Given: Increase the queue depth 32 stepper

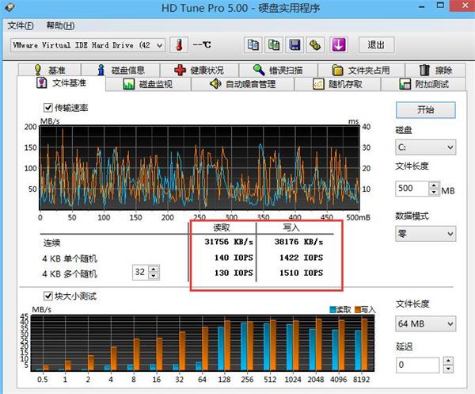Looking at the screenshot, I should tap(154, 269).
